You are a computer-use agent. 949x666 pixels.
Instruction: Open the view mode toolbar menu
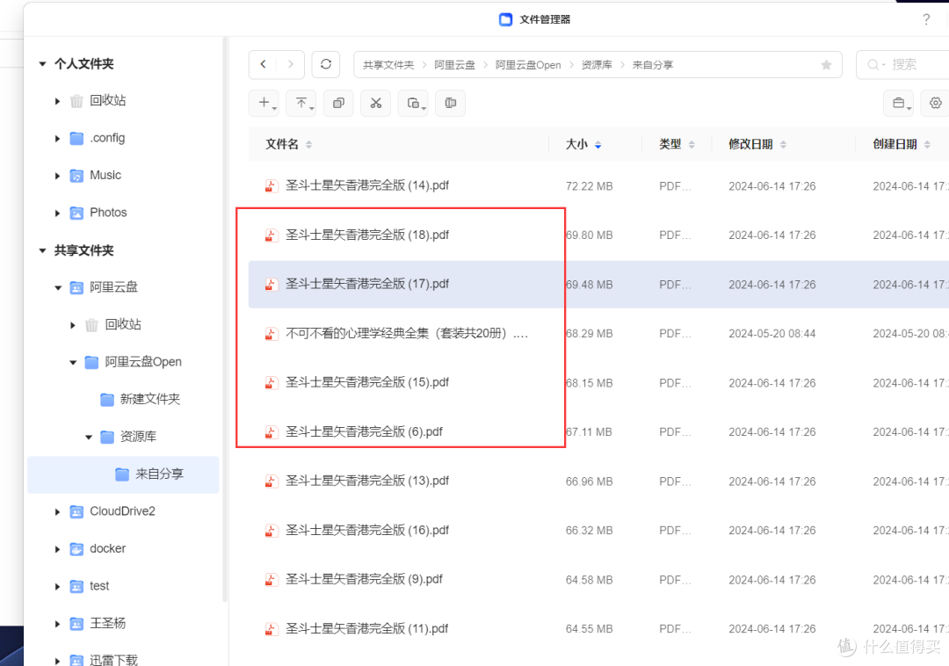(x=899, y=104)
